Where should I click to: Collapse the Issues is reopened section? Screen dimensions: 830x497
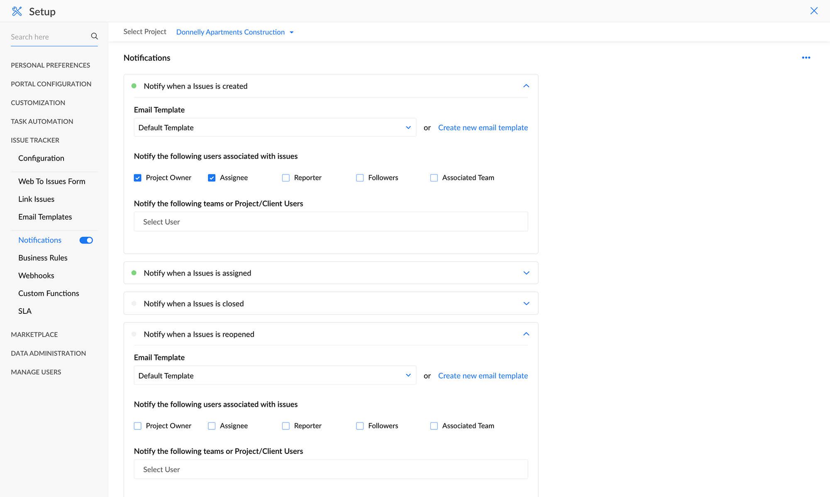(x=526, y=334)
